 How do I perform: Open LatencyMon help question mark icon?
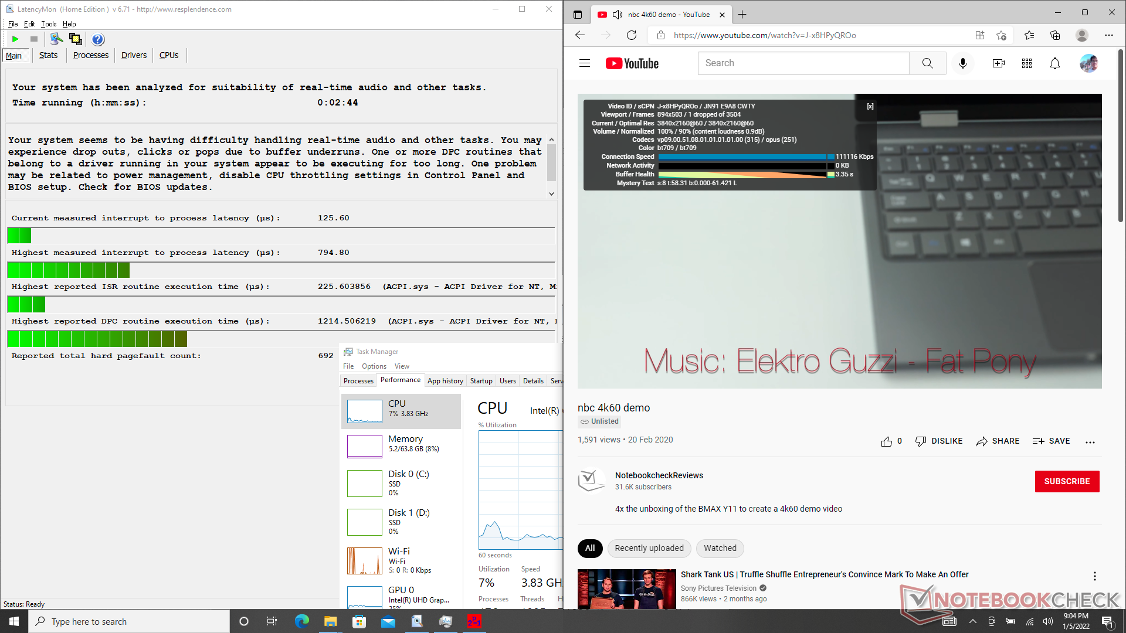click(x=98, y=39)
